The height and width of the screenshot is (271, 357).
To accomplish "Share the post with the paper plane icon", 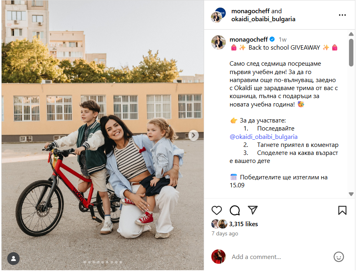I will pyautogui.click(x=253, y=210).
